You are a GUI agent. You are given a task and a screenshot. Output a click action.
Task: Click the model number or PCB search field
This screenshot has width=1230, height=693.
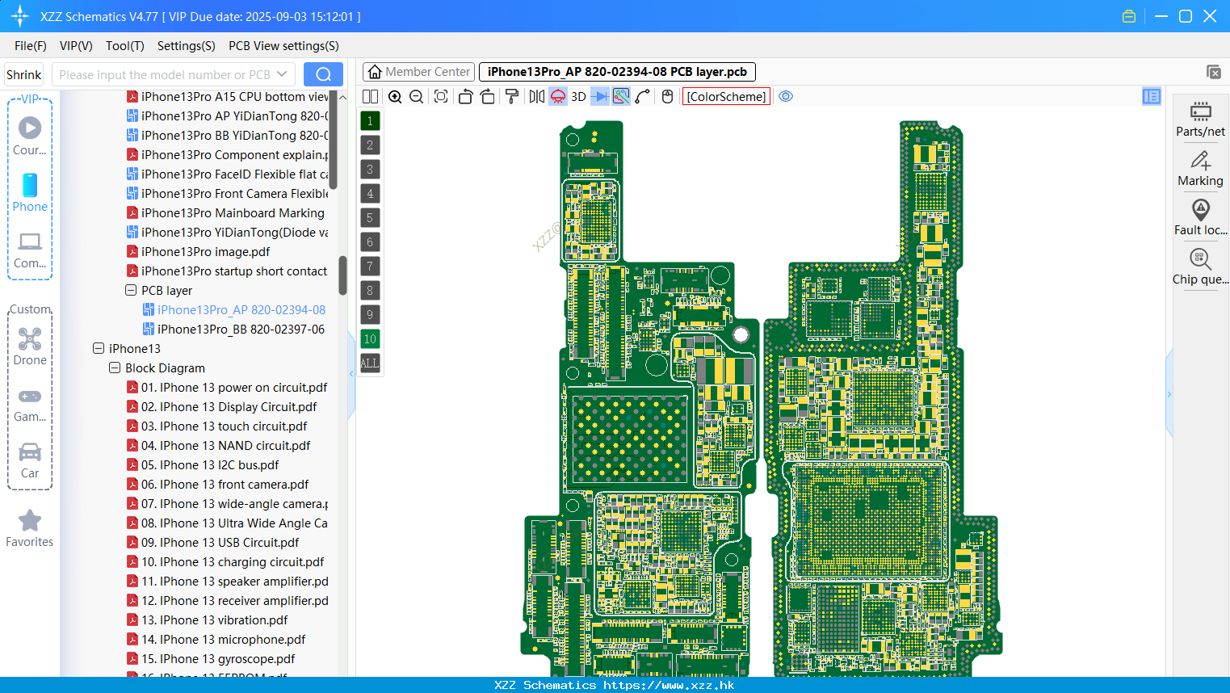click(x=174, y=74)
